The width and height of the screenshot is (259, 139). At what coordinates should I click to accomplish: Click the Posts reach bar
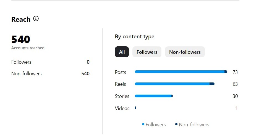tap(181, 72)
